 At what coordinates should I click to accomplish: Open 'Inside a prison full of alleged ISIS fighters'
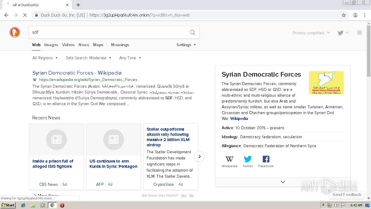click(53, 164)
